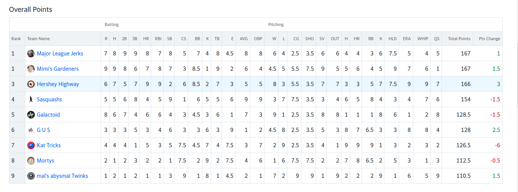Open the mal's abysmal Twinks link
518x192 pixels.
click(62, 176)
